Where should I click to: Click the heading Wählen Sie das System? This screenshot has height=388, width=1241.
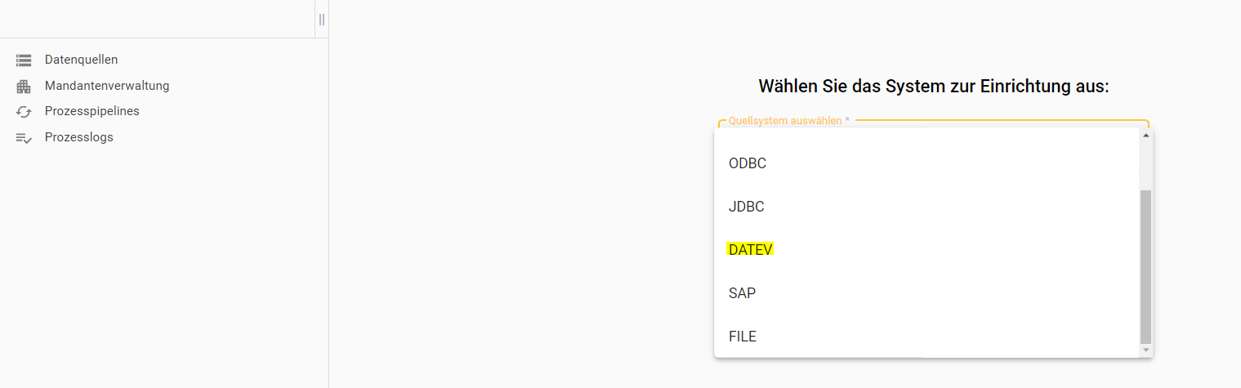[x=934, y=87]
